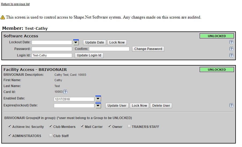Uncheck the Achieve Inc Security group
This screenshot has height=147, width=242.
coord(10,126)
